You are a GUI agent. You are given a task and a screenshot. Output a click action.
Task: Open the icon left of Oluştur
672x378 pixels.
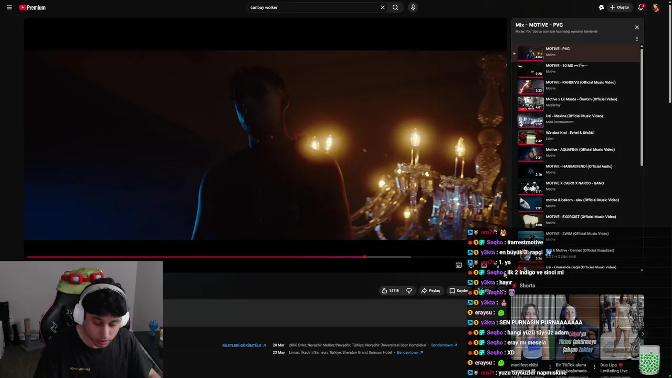pos(601,7)
